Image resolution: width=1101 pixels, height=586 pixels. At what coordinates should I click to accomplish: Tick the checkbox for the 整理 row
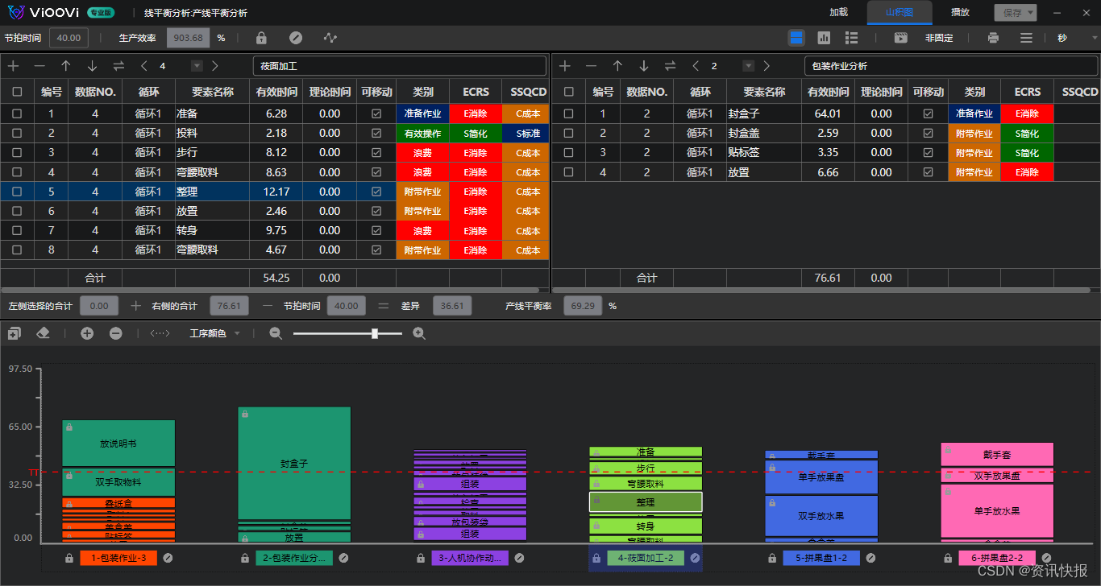tap(17, 192)
